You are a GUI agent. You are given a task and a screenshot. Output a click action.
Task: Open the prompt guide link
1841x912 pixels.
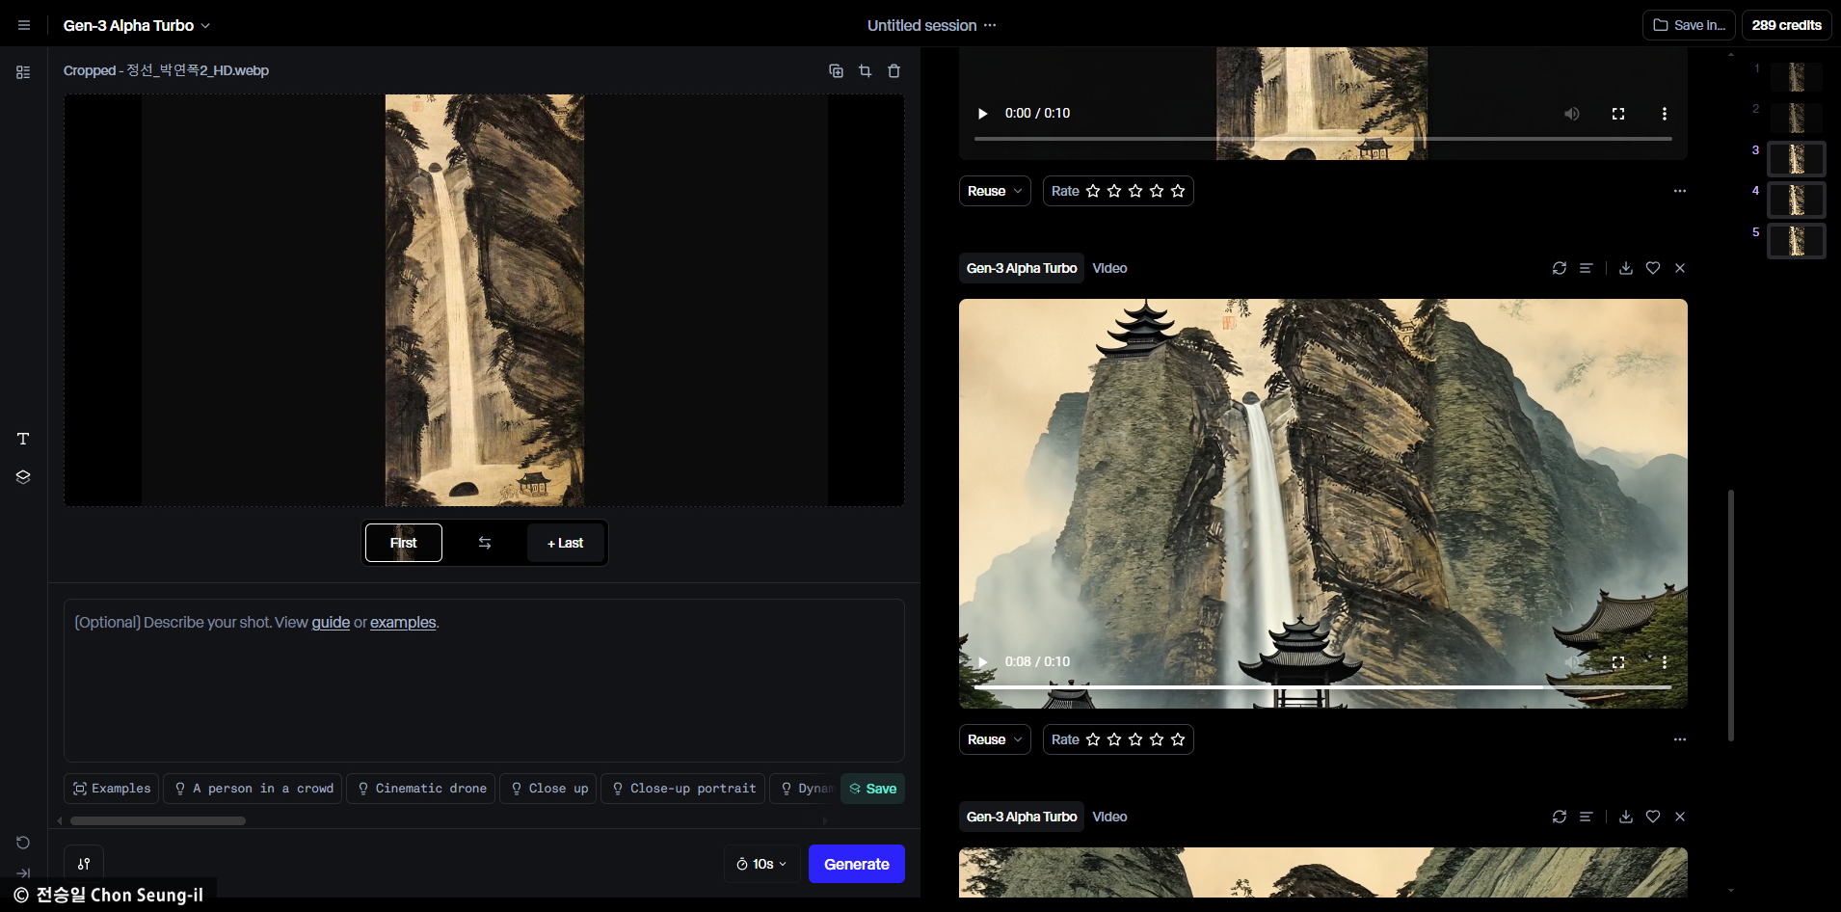click(x=331, y=623)
